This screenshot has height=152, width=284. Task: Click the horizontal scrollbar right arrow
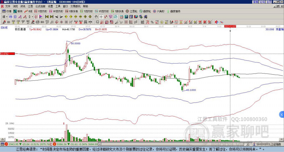(x=248, y=144)
